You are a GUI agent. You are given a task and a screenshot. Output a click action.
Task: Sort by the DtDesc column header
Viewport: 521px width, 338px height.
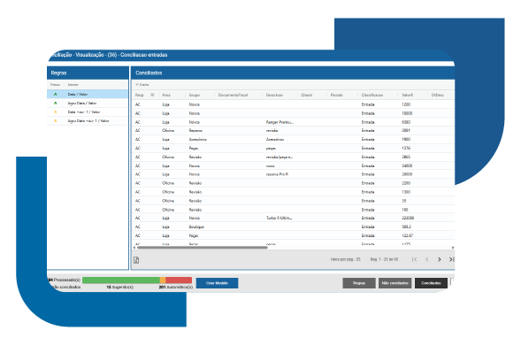tap(438, 95)
